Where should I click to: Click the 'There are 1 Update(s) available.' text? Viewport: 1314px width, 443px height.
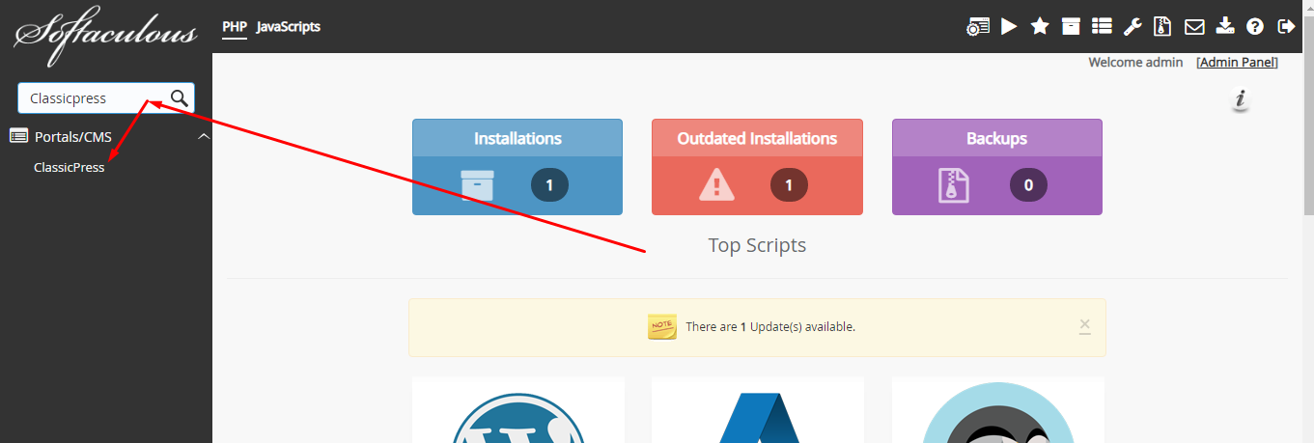770,326
